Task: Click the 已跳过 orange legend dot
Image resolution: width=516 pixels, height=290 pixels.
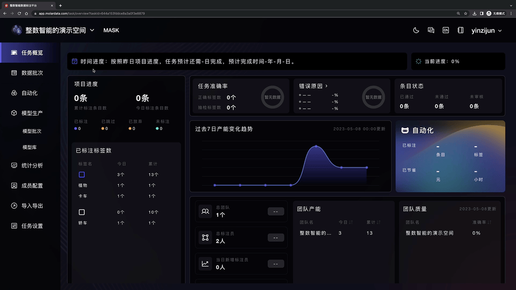Action: tap(103, 128)
